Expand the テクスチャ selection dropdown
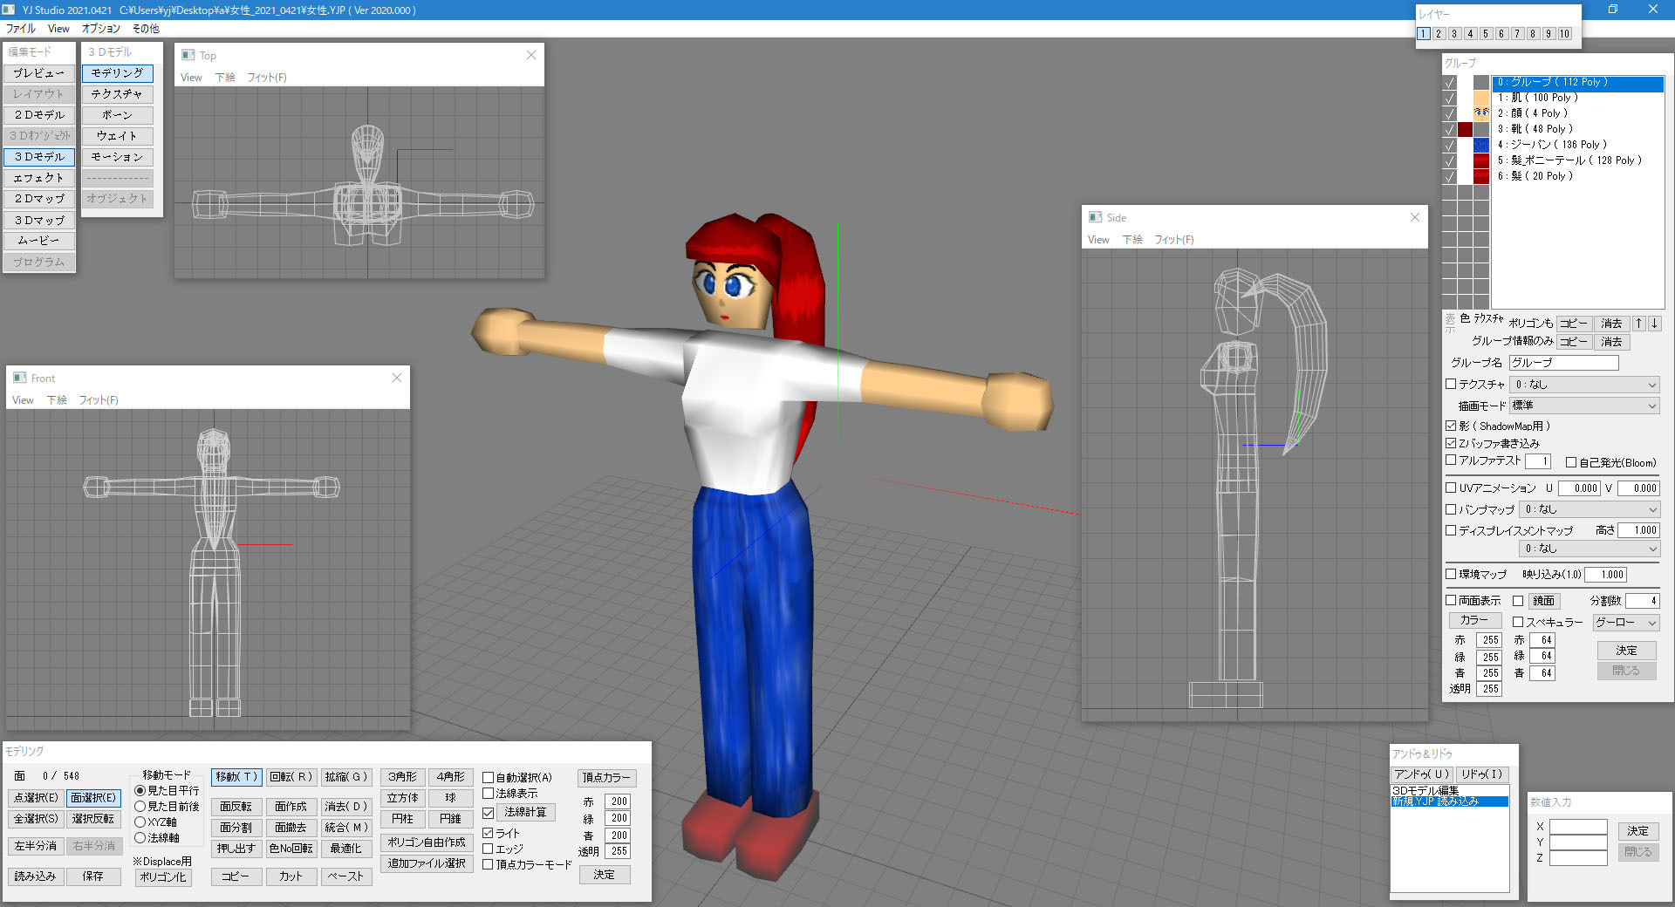 (x=1584, y=385)
